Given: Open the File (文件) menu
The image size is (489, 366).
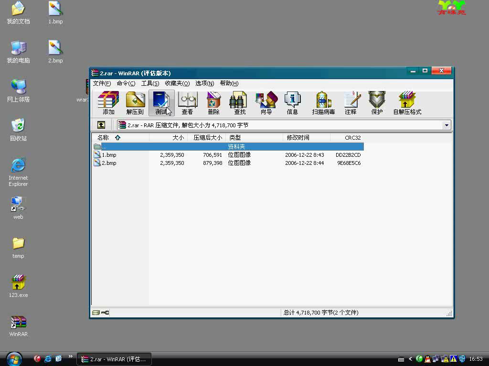Looking at the screenshot, I should [102, 83].
